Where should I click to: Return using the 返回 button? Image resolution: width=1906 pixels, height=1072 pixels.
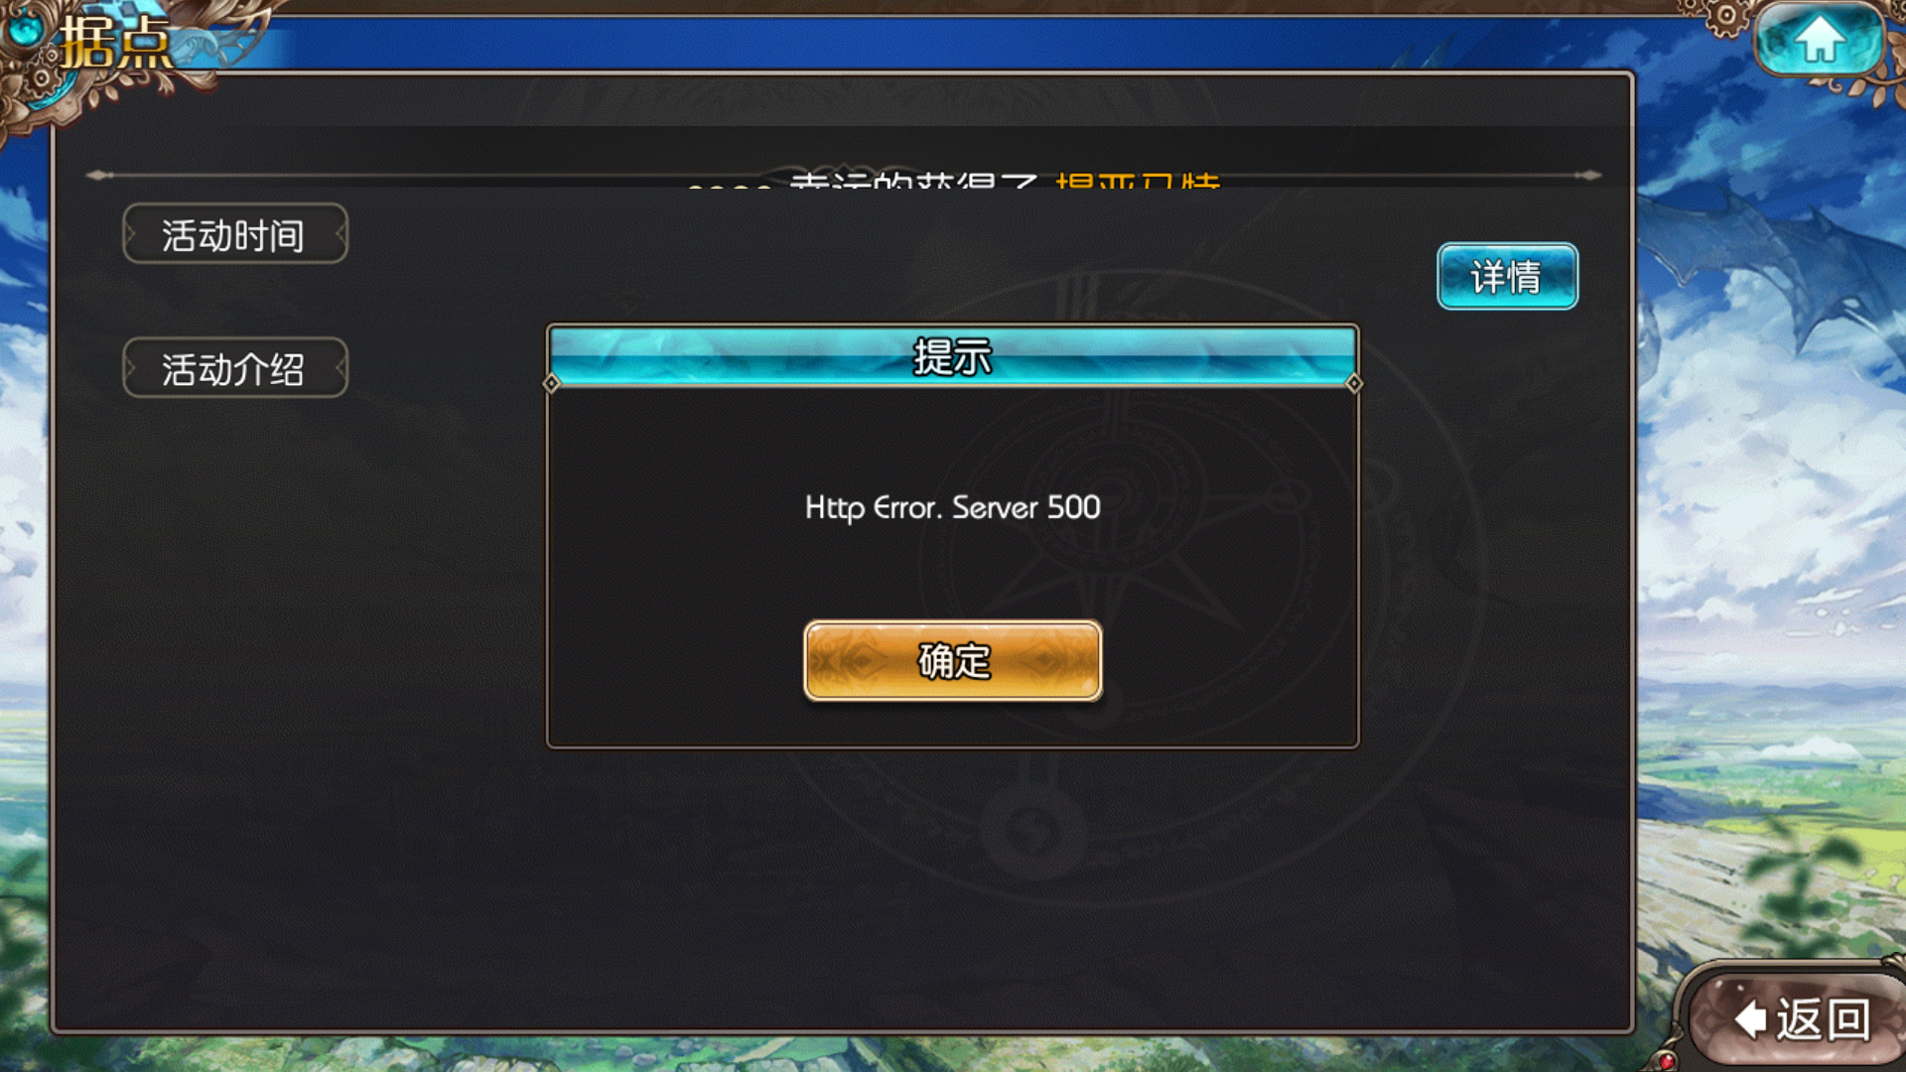[x=1800, y=1018]
